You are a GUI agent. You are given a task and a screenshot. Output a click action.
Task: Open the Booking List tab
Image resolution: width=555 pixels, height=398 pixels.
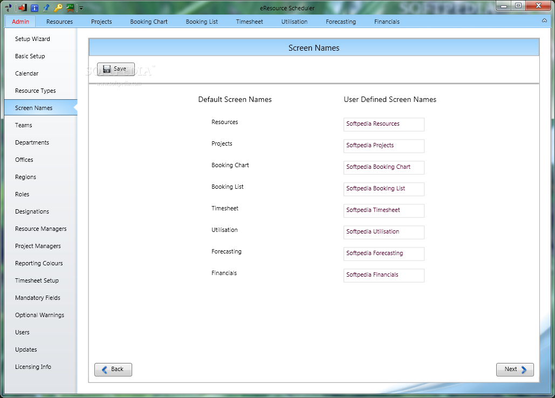click(202, 22)
